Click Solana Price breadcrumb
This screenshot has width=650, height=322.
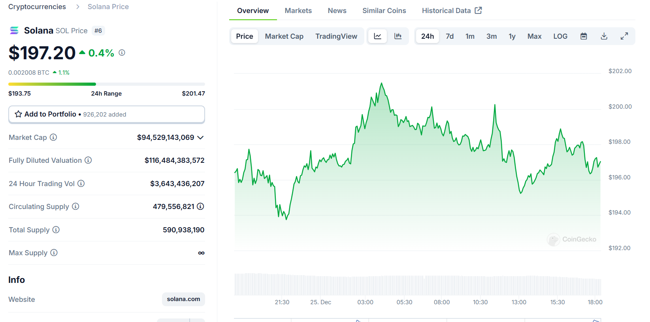[x=108, y=7]
